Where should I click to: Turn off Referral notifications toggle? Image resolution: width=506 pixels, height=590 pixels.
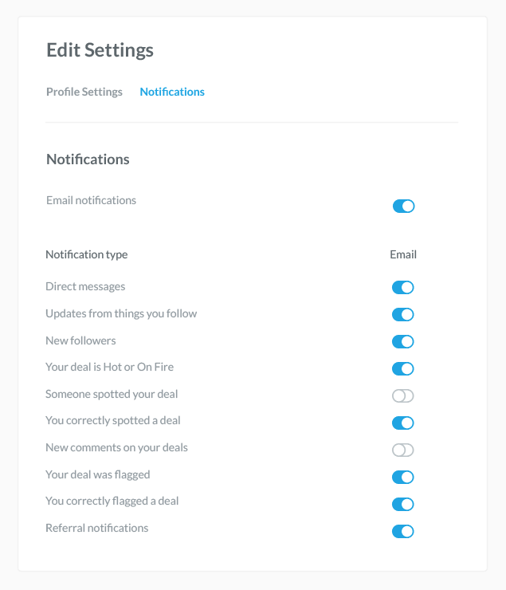[402, 531]
